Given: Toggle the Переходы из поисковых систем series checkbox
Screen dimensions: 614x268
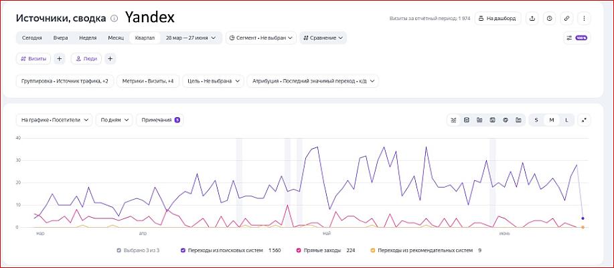Looking at the screenshot, I should point(183,250).
